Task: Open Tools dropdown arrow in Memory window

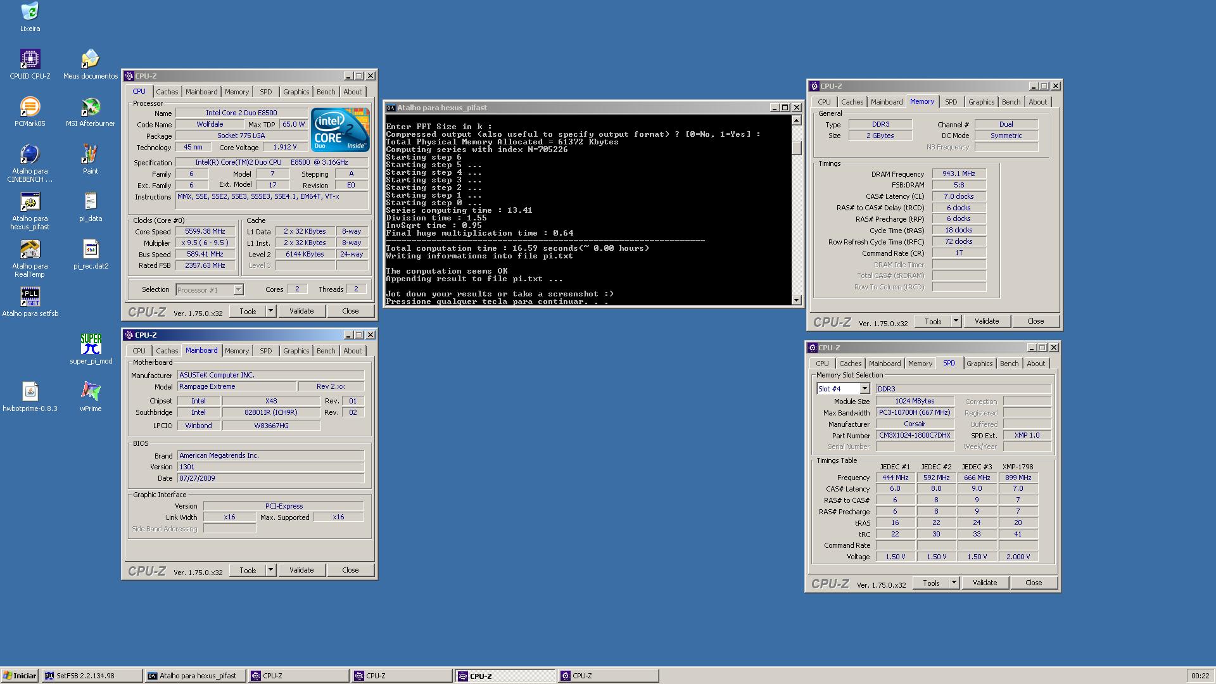Action: pos(956,321)
